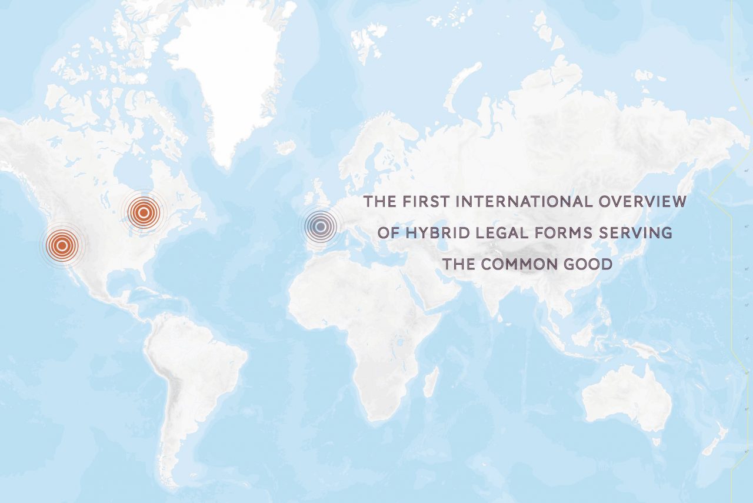Click the orange pulse marker over California
753x503 pixels.
[62, 245]
